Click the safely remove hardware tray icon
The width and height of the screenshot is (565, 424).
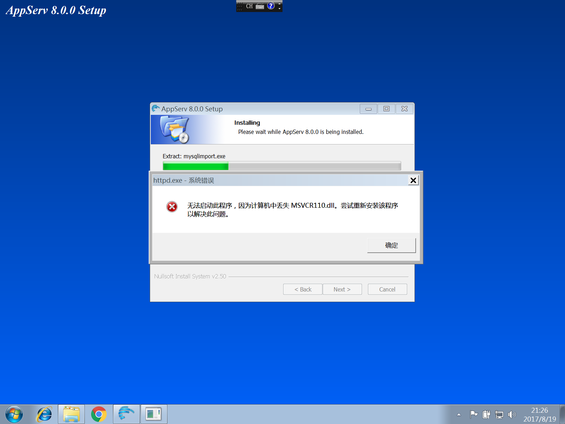point(487,414)
